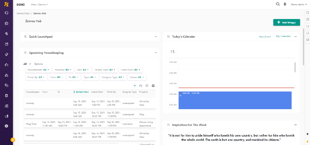Viewport: 310px width, 145px height.
Task: Click the housekeeping table refresh icon
Action: 147,86
